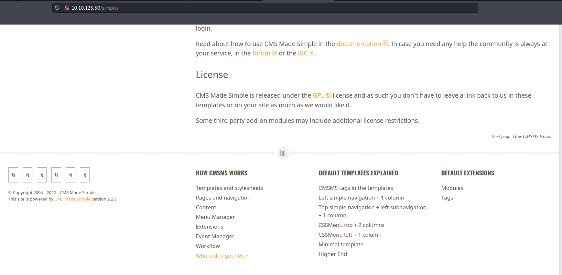
Task: Click the HOW CMSMS WORKS footer heading
Action: pyautogui.click(x=222, y=173)
